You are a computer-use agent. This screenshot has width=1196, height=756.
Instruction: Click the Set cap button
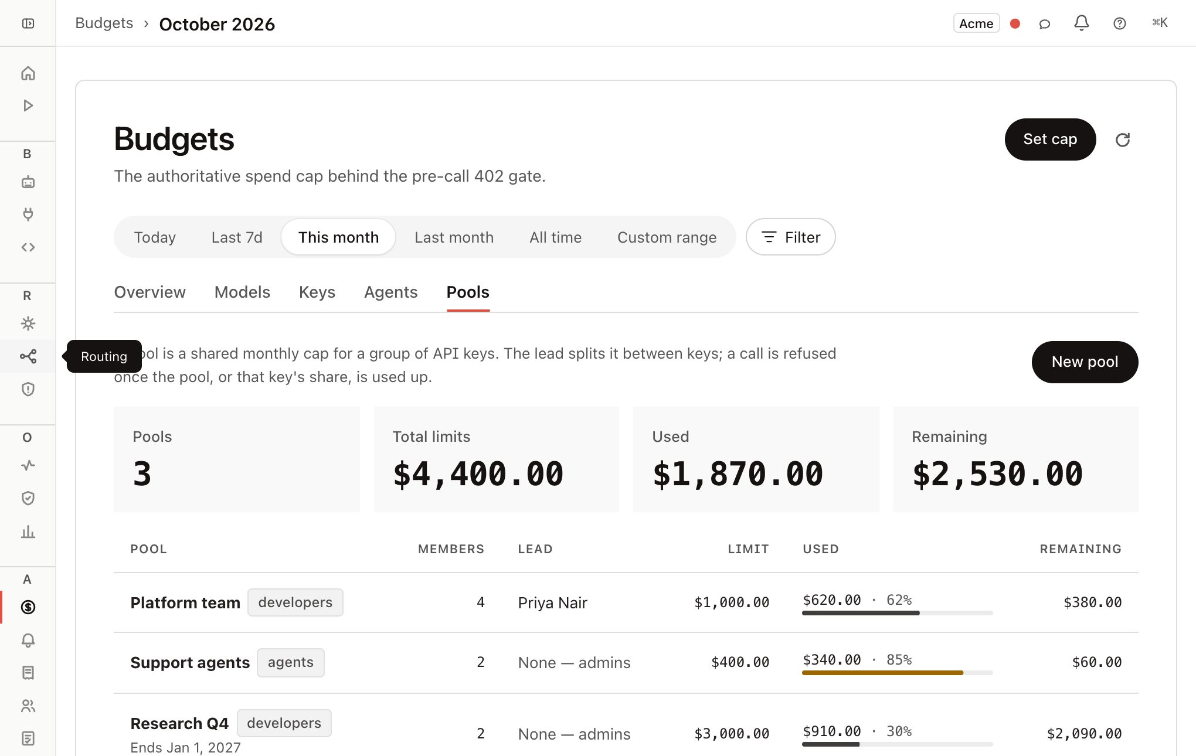tap(1050, 139)
